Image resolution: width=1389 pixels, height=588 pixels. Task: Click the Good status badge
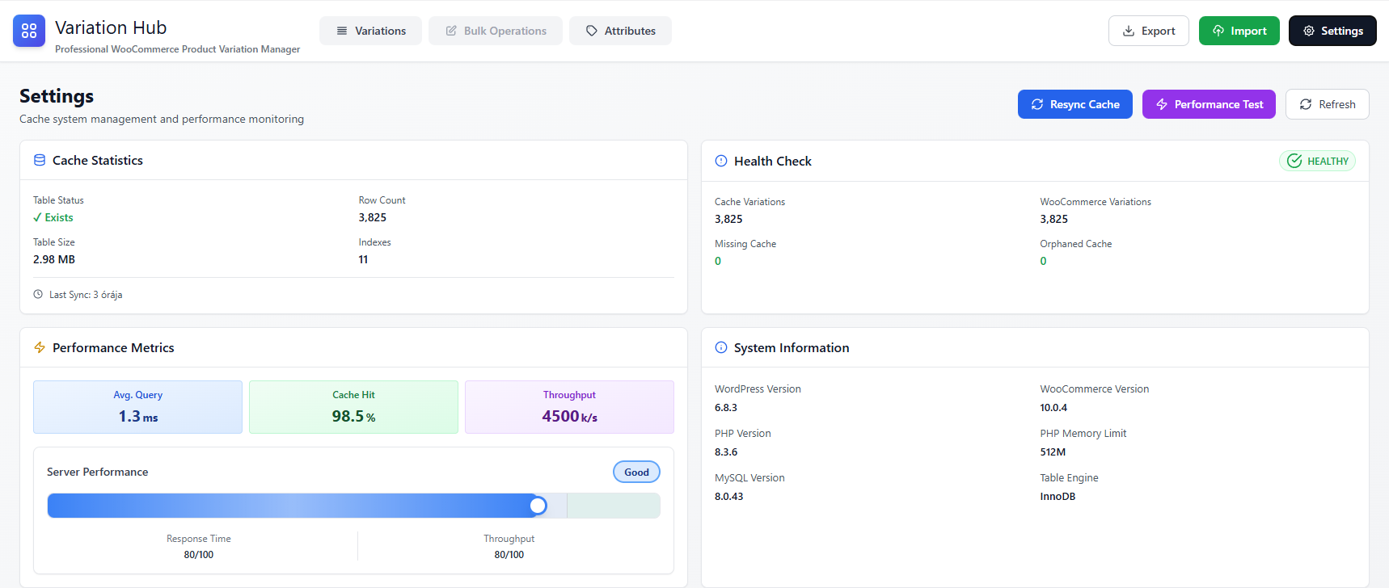[x=636, y=472]
